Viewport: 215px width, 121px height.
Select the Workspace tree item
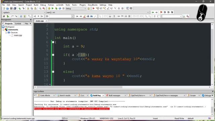(10, 27)
